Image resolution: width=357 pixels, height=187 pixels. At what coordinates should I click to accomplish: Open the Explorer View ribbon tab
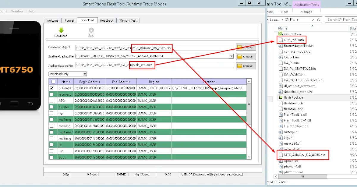point(284,12)
